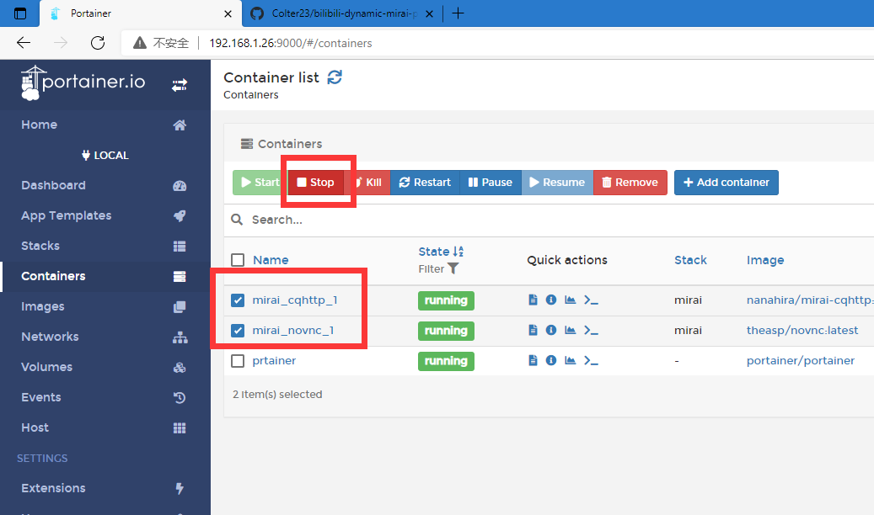Inspect mirai_novnc_1 info icon
The height and width of the screenshot is (515, 874).
(551, 330)
